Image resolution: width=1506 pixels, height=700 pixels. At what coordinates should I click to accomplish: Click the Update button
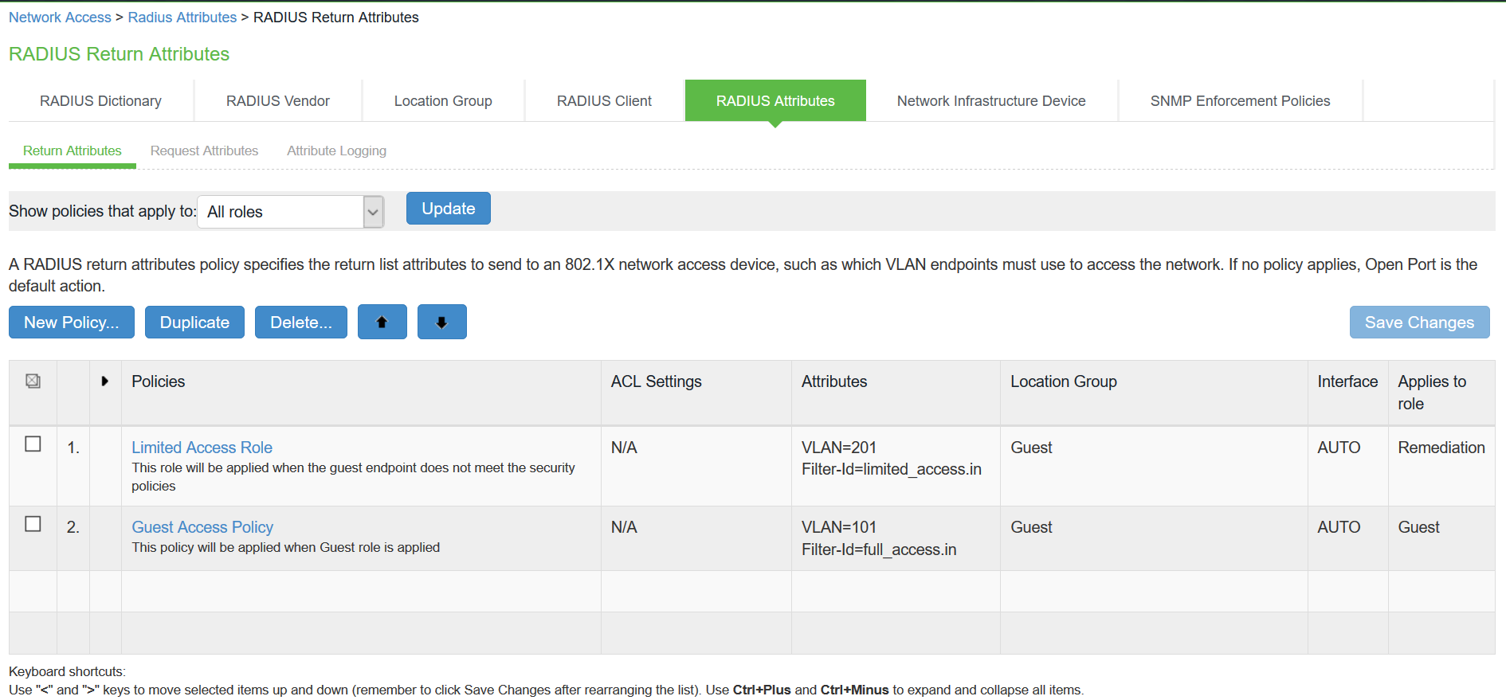[x=448, y=209]
